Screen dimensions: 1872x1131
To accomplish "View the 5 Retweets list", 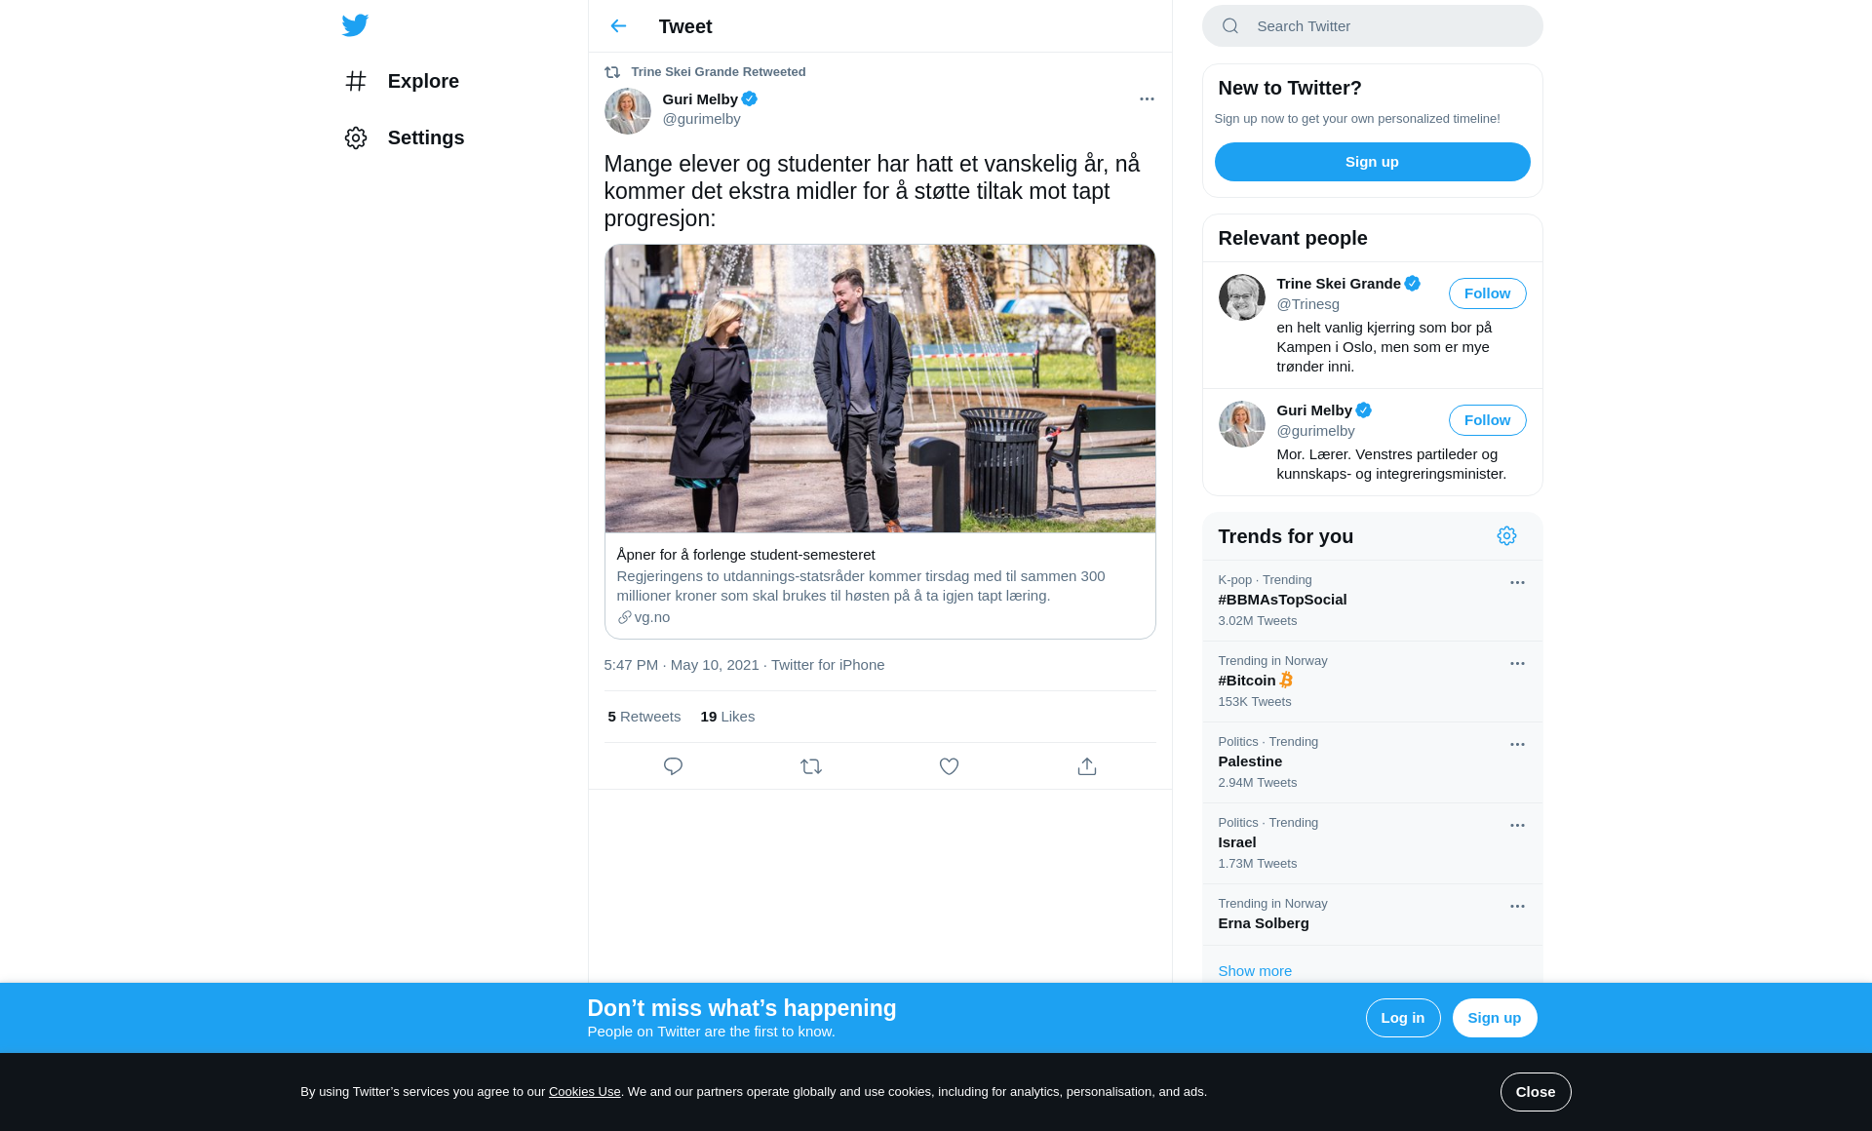I will tap(644, 717).
